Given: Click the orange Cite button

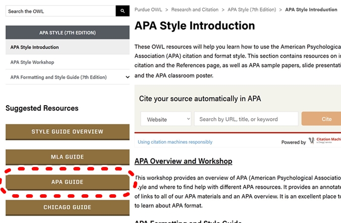Looking at the screenshot, I should 321,119.
